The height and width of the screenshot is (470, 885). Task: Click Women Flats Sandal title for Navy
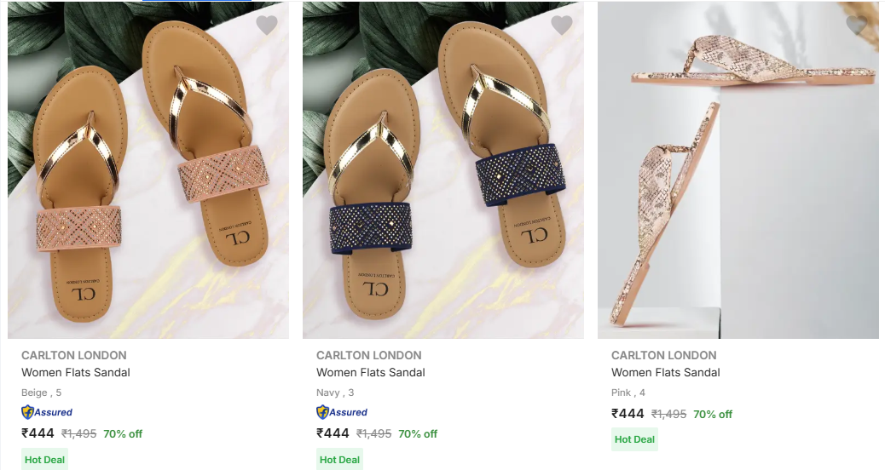tap(371, 372)
